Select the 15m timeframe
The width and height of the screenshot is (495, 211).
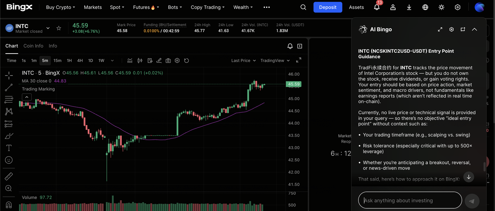57,61
